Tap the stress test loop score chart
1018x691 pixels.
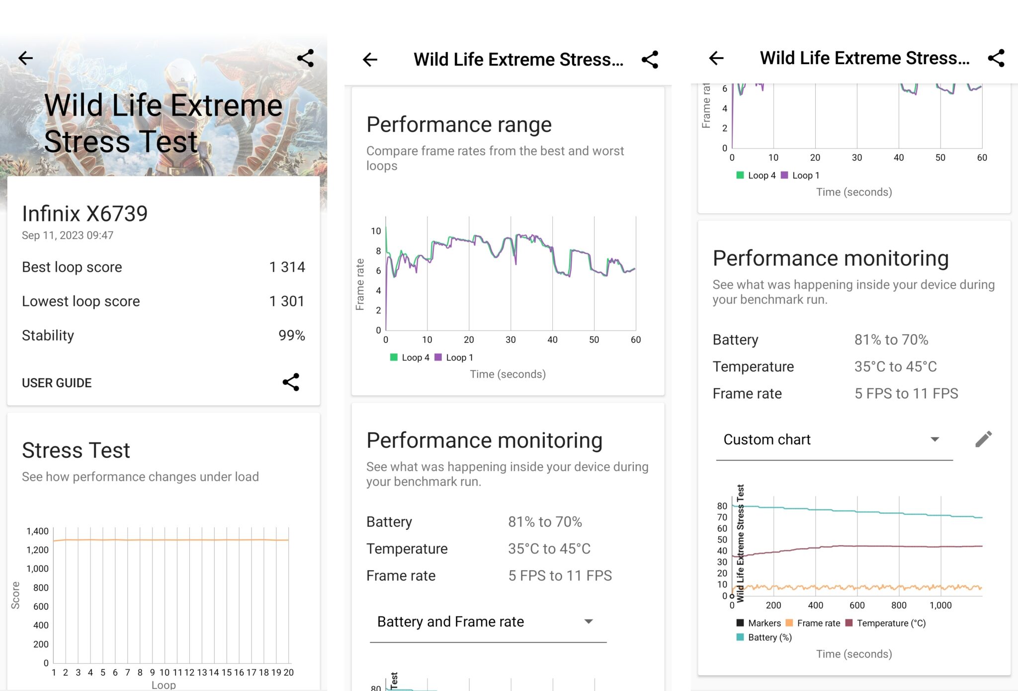[x=170, y=596]
